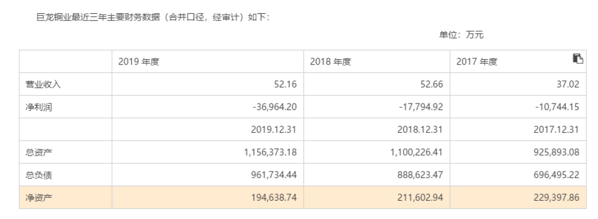Select the 888,623.47 liabilities cell
598x219 pixels.
(x=377, y=175)
